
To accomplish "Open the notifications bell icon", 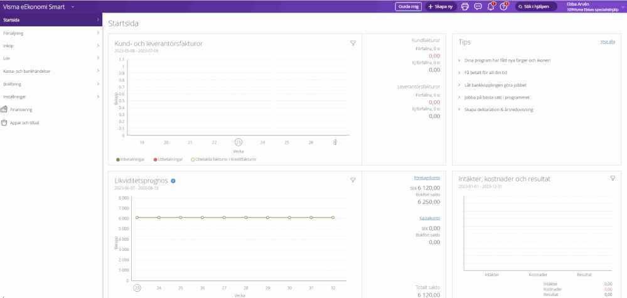I will [491, 6].
